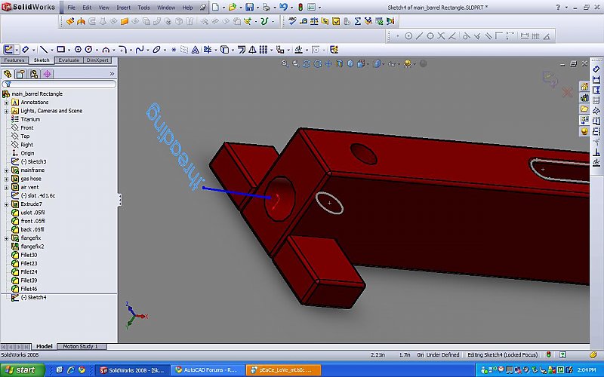Open the PropertyManager panel icon
The width and height of the screenshot is (604, 377).
pos(20,74)
